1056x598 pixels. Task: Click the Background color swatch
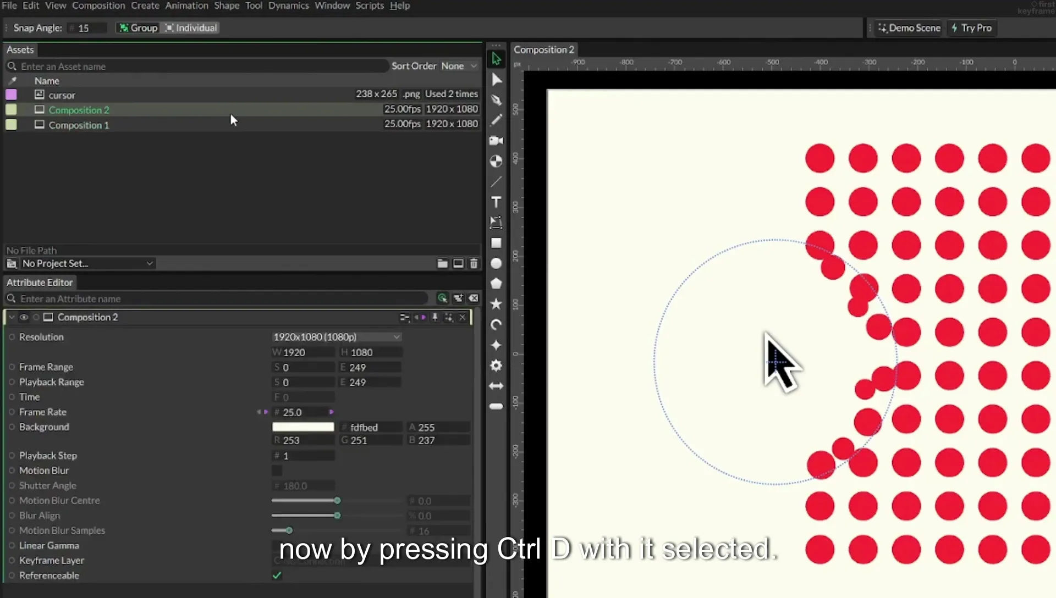point(303,427)
